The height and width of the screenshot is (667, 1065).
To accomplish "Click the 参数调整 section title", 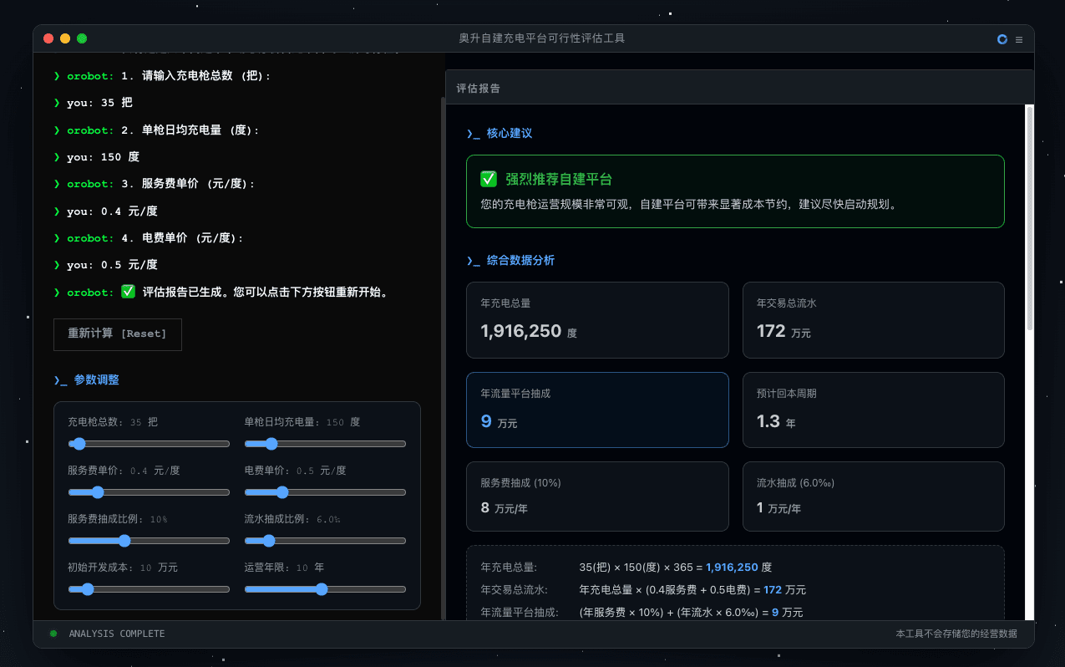I will 97,380.
